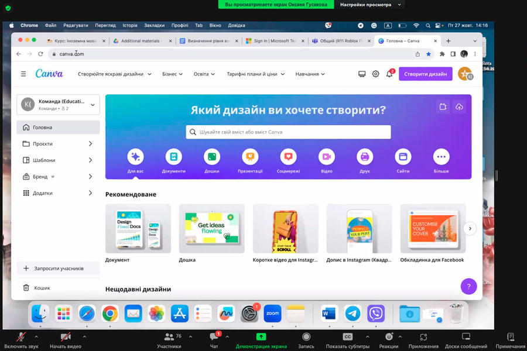Click the upload cloud icon in the banner
This screenshot has width=527, height=351.
tap(459, 107)
